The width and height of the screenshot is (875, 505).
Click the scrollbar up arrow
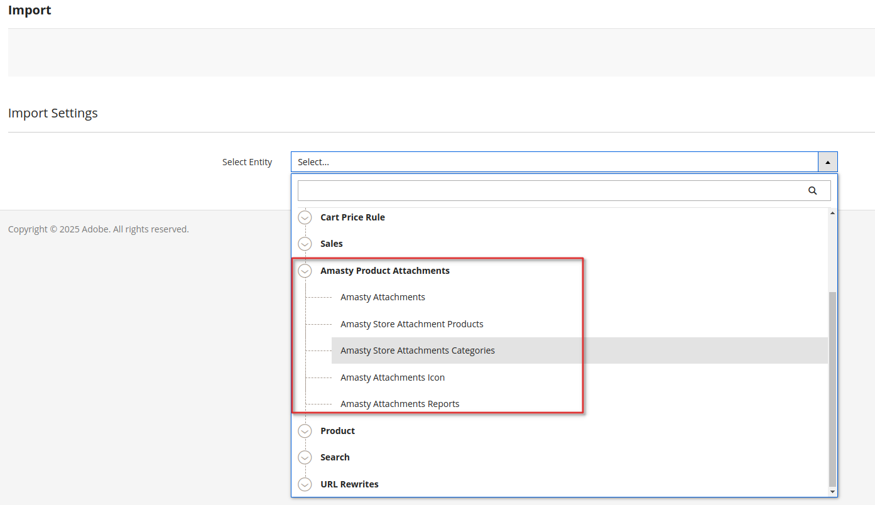[833, 213]
